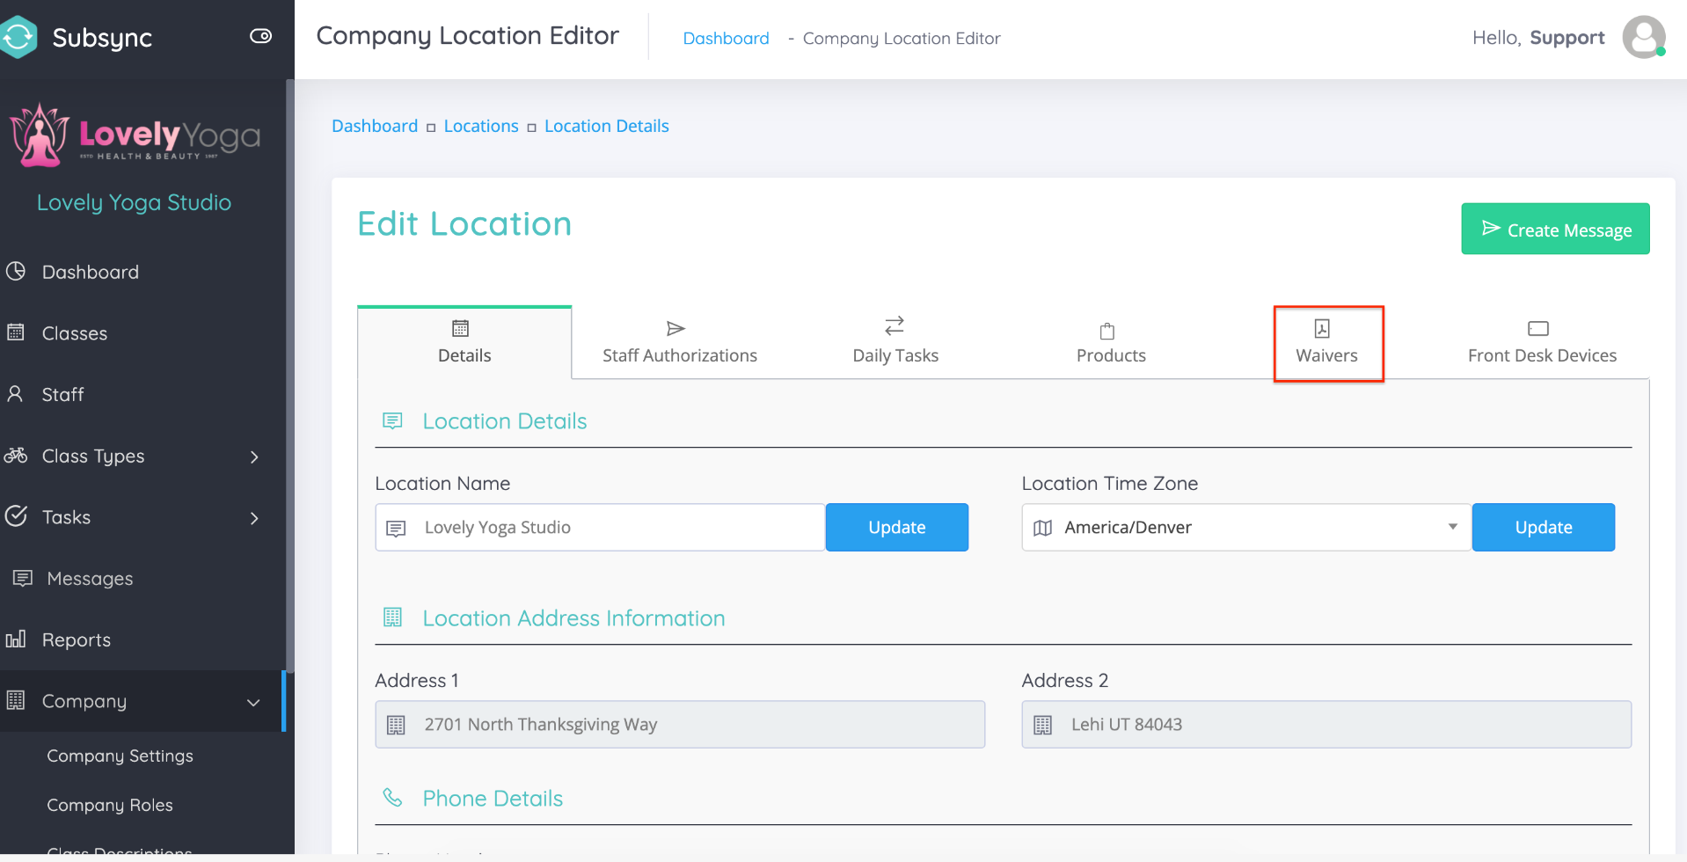This screenshot has height=862, width=1687.
Task: Click the user avatar icon
Action: point(1643,37)
